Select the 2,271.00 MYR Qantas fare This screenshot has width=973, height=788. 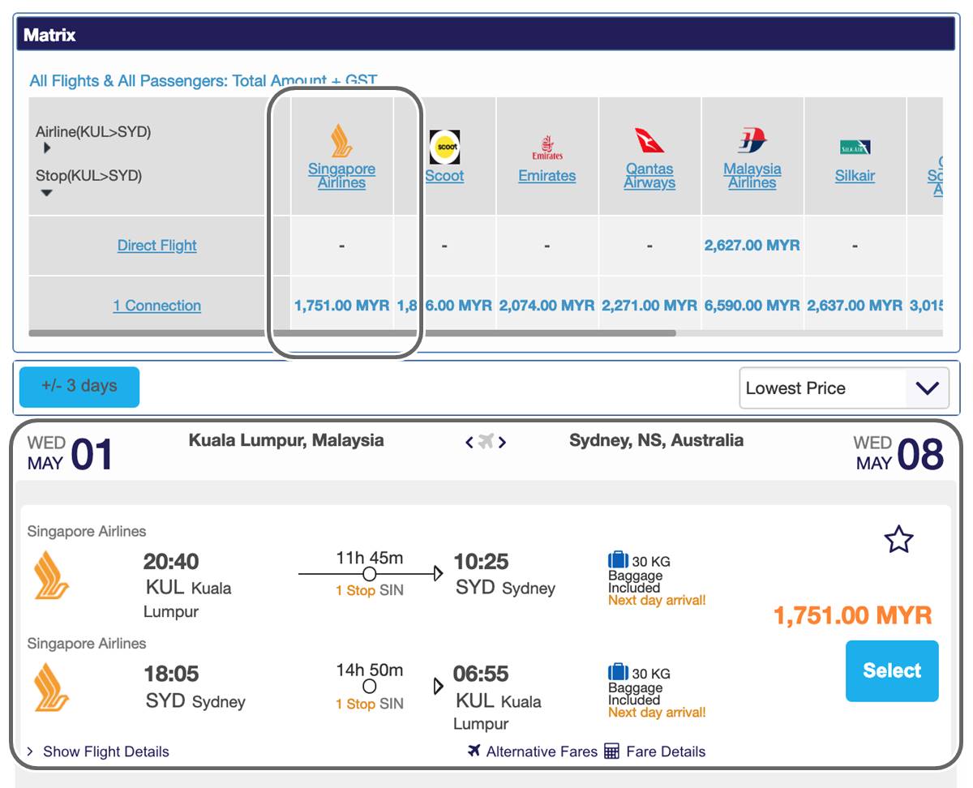tap(649, 306)
